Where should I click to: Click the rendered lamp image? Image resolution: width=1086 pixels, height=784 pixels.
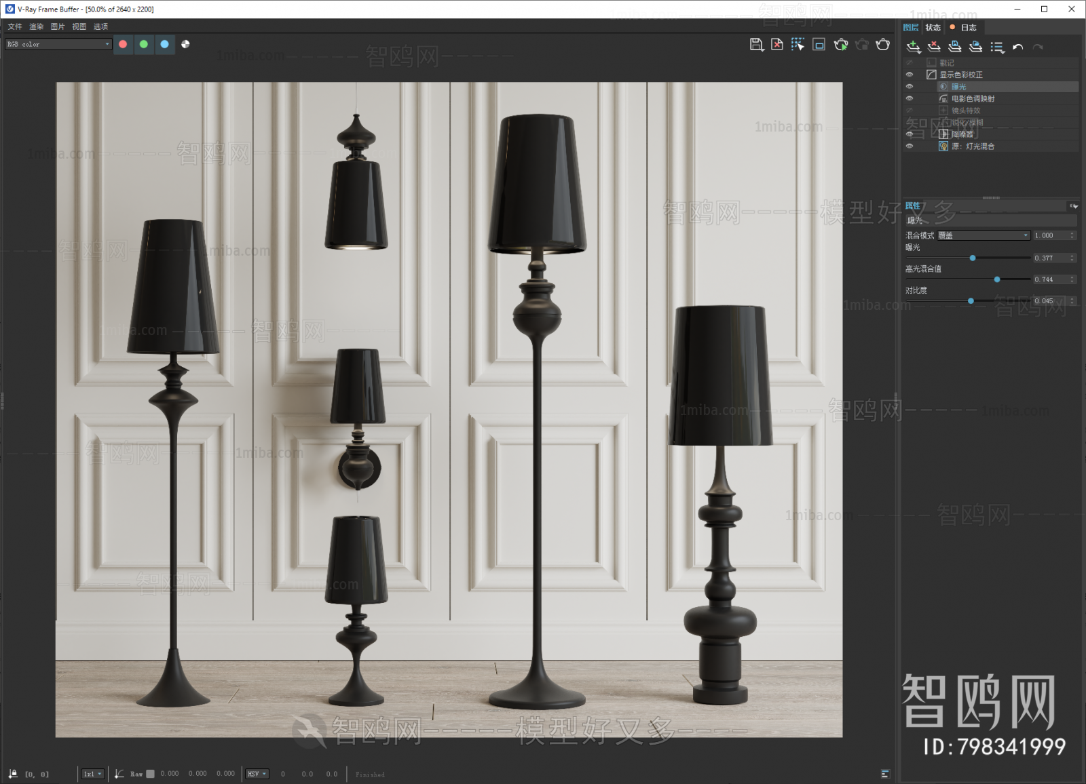pyautogui.click(x=449, y=410)
